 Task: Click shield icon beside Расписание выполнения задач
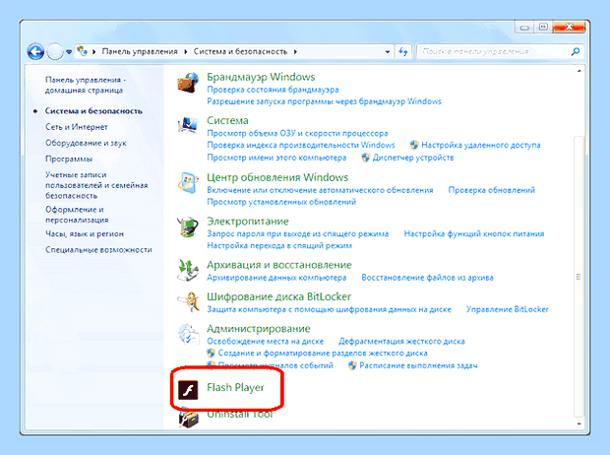[x=352, y=365]
